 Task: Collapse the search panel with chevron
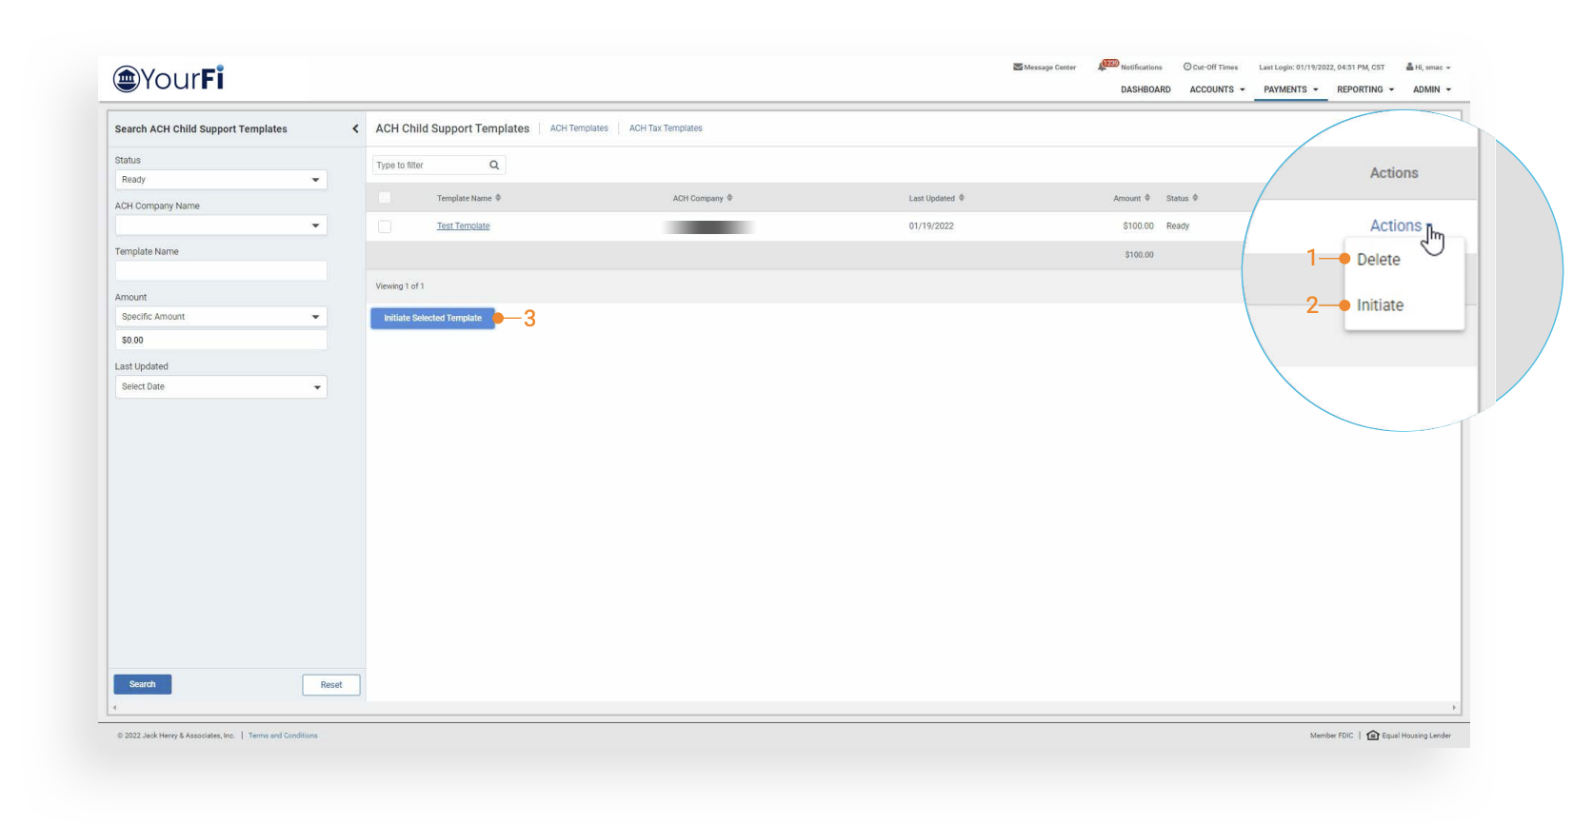(x=355, y=129)
